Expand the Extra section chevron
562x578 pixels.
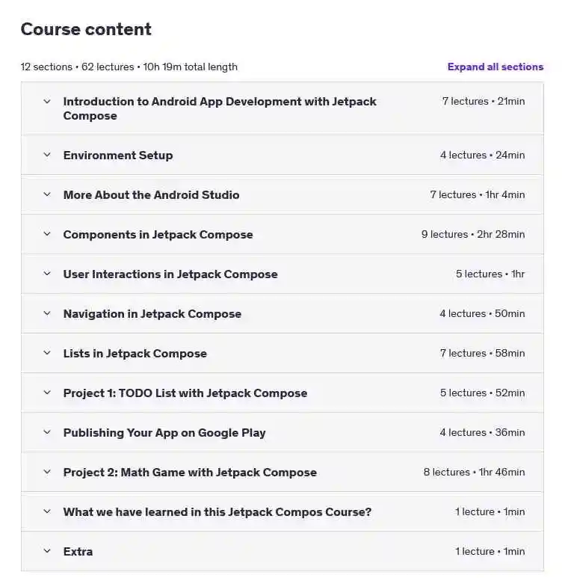click(x=47, y=551)
